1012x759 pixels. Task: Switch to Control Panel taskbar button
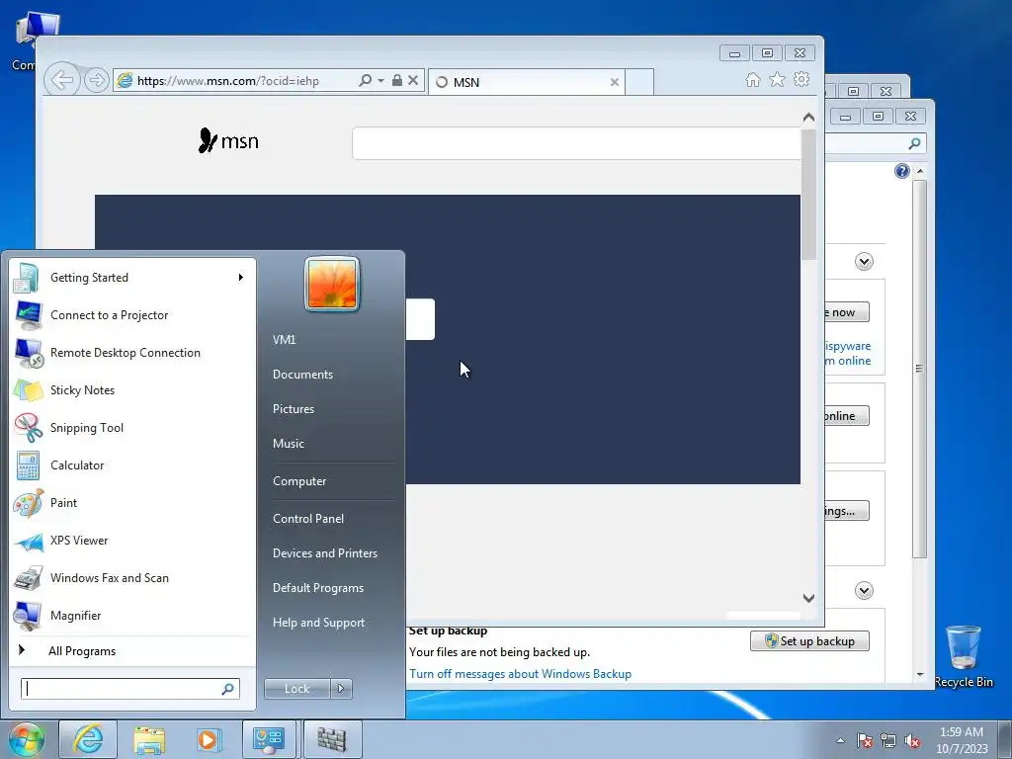(x=269, y=739)
